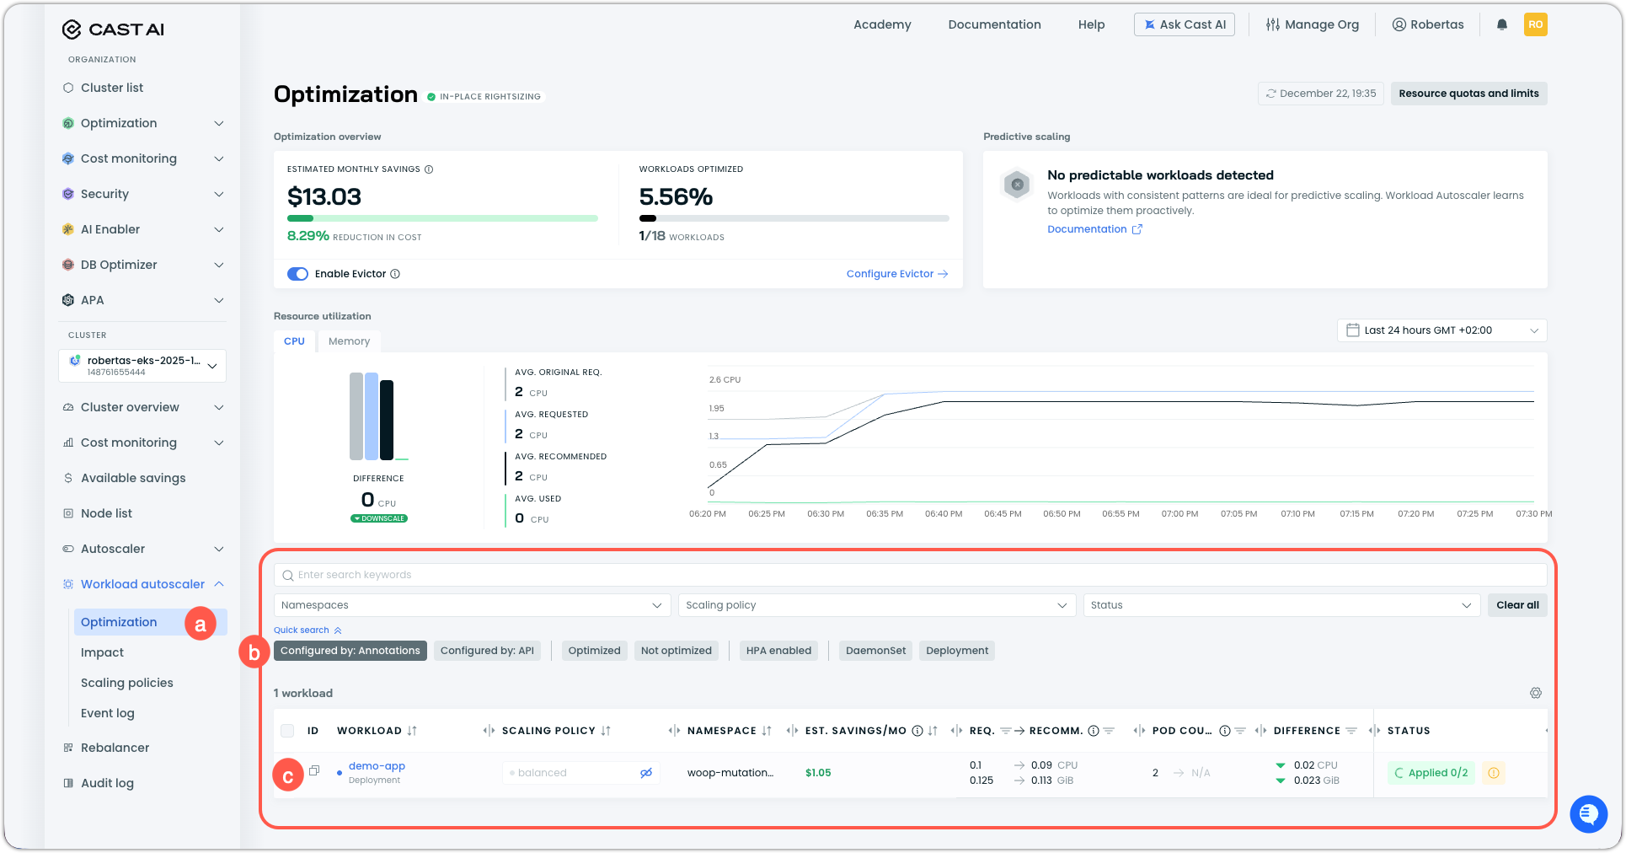Viewport: 1626px width, 853px height.
Task: Click the orange warning icon in Status column
Action: [x=1493, y=773]
